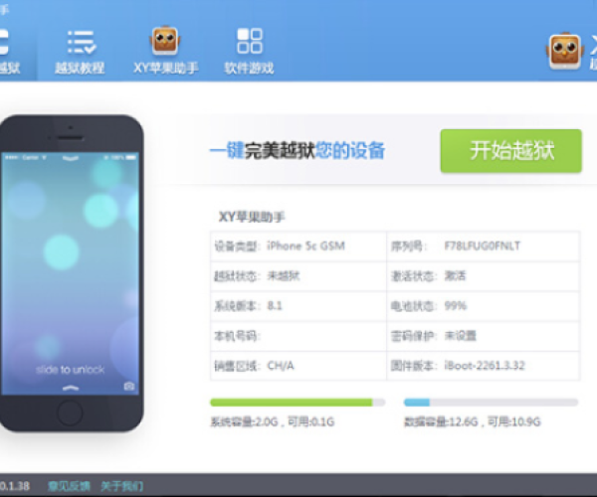Click the 软件游戏 tab label
Viewport: 597px width, 497px height.
[x=249, y=69]
